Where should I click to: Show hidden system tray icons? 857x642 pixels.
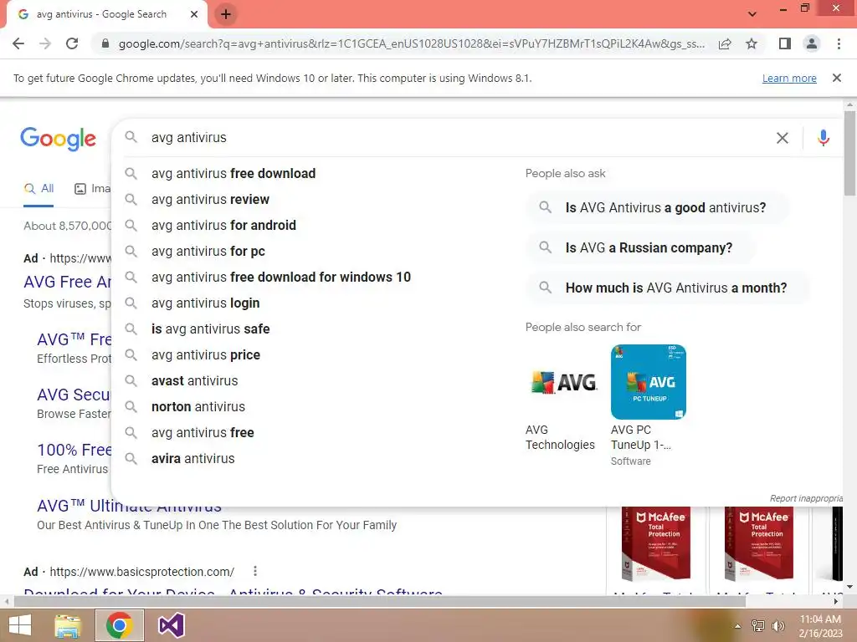[x=737, y=626]
